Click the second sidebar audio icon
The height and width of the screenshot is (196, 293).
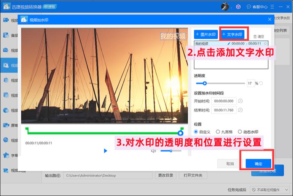pos(6,35)
